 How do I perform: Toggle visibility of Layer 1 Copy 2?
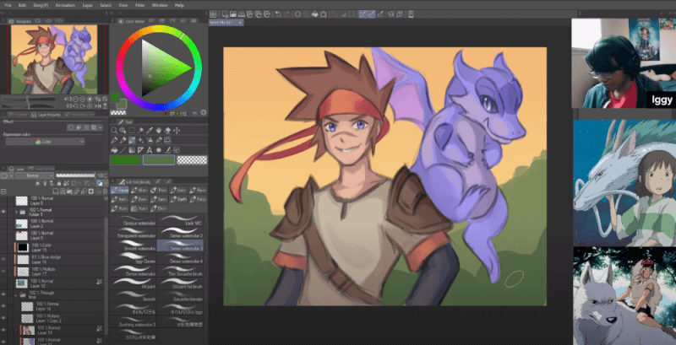pyautogui.click(x=3, y=318)
